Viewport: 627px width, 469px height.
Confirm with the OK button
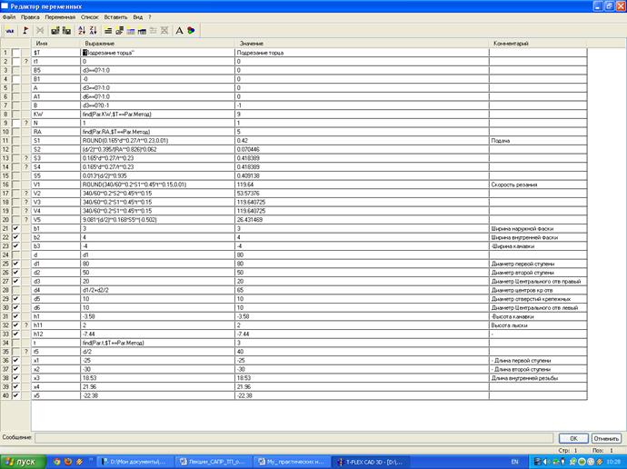click(x=573, y=439)
